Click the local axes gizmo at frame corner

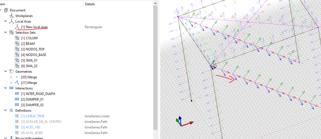tap(213, 65)
